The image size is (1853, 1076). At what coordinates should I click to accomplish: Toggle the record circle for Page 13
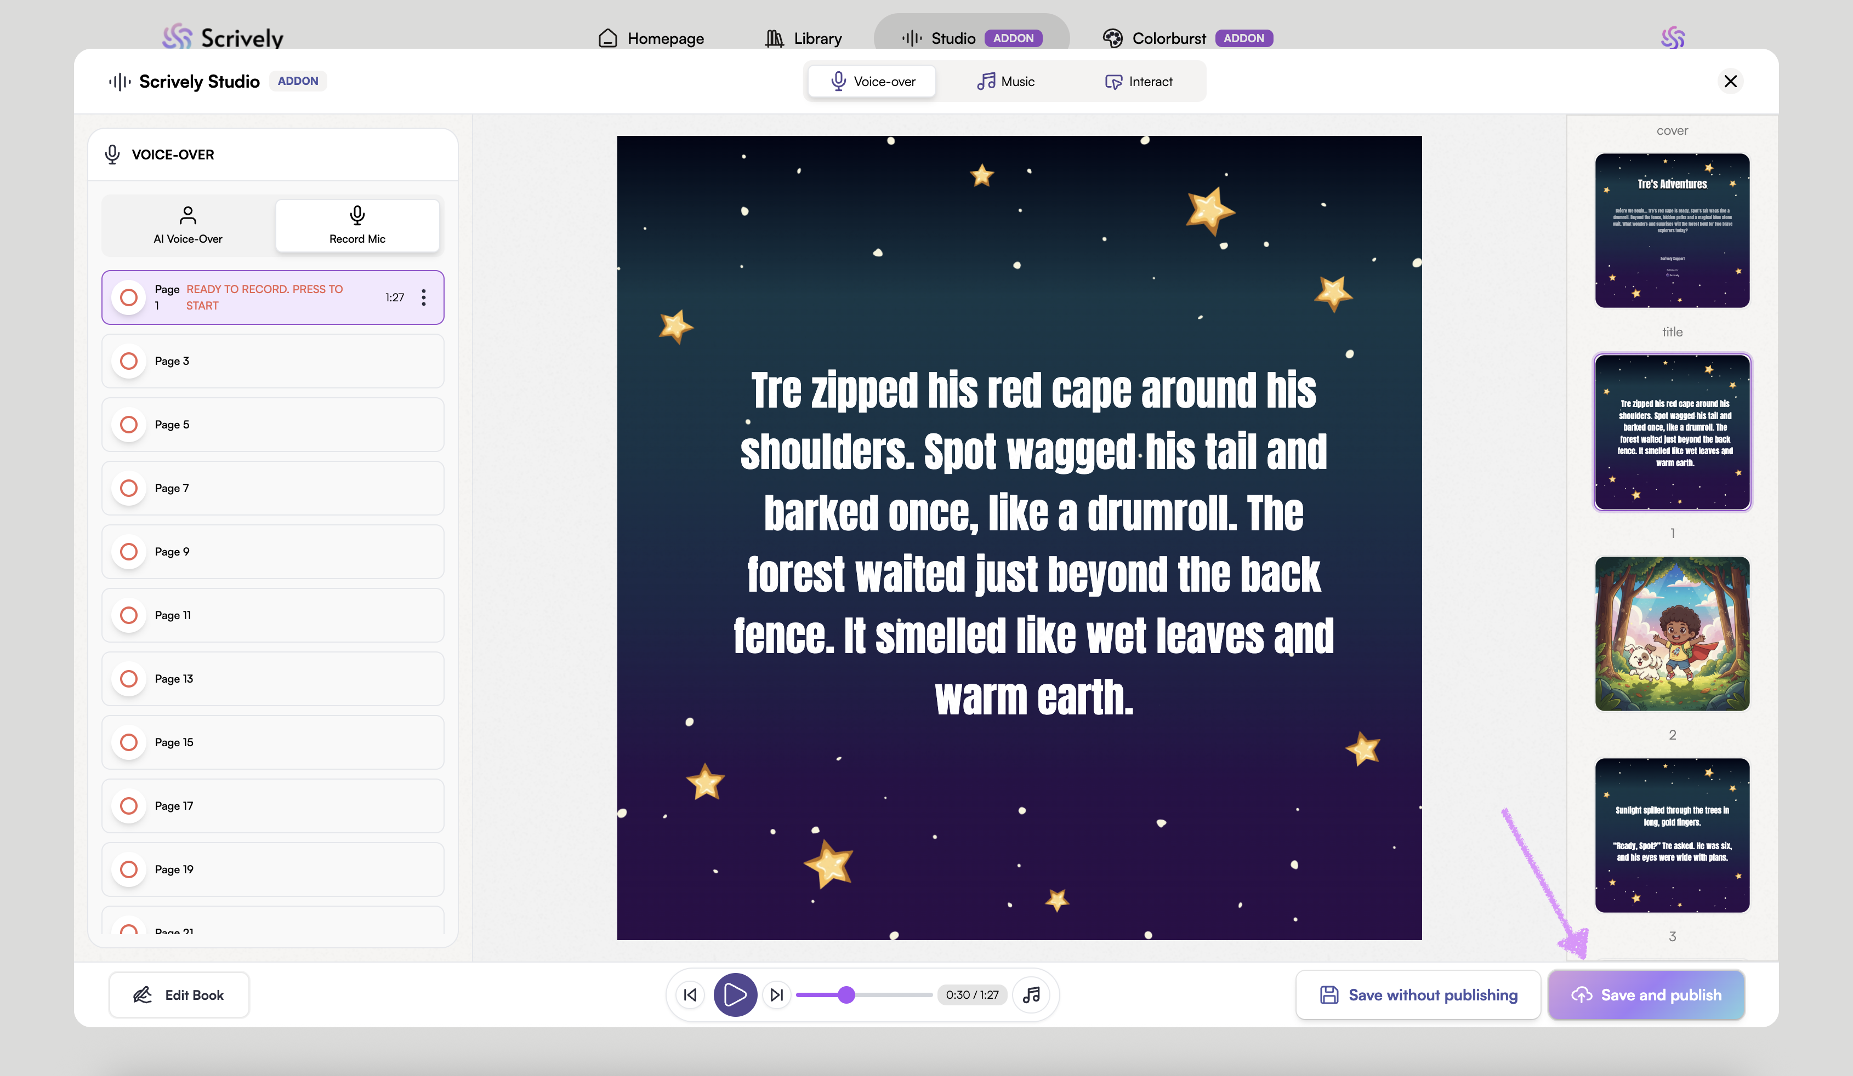[x=129, y=678]
